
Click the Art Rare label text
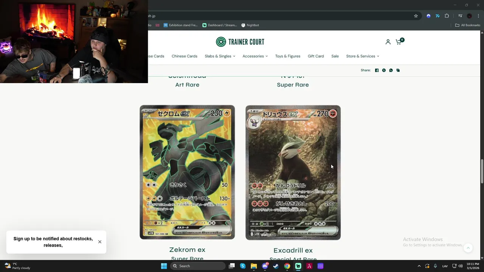[187, 85]
